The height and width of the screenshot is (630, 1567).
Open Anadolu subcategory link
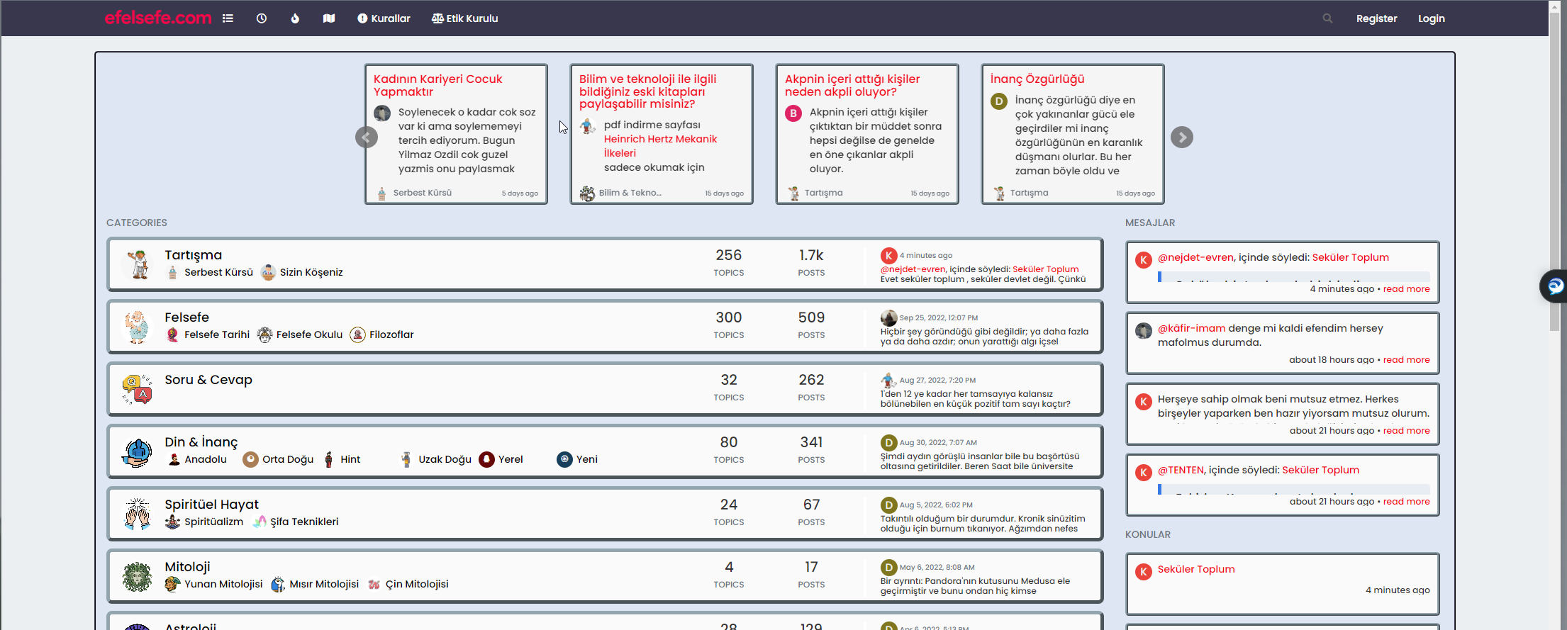(206, 459)
